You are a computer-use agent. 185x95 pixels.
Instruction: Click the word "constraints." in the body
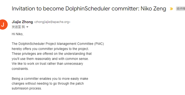click(20, 69)
